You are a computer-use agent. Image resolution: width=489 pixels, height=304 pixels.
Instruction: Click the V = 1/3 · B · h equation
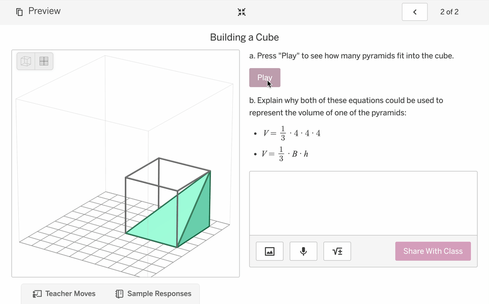click(285, 154)
